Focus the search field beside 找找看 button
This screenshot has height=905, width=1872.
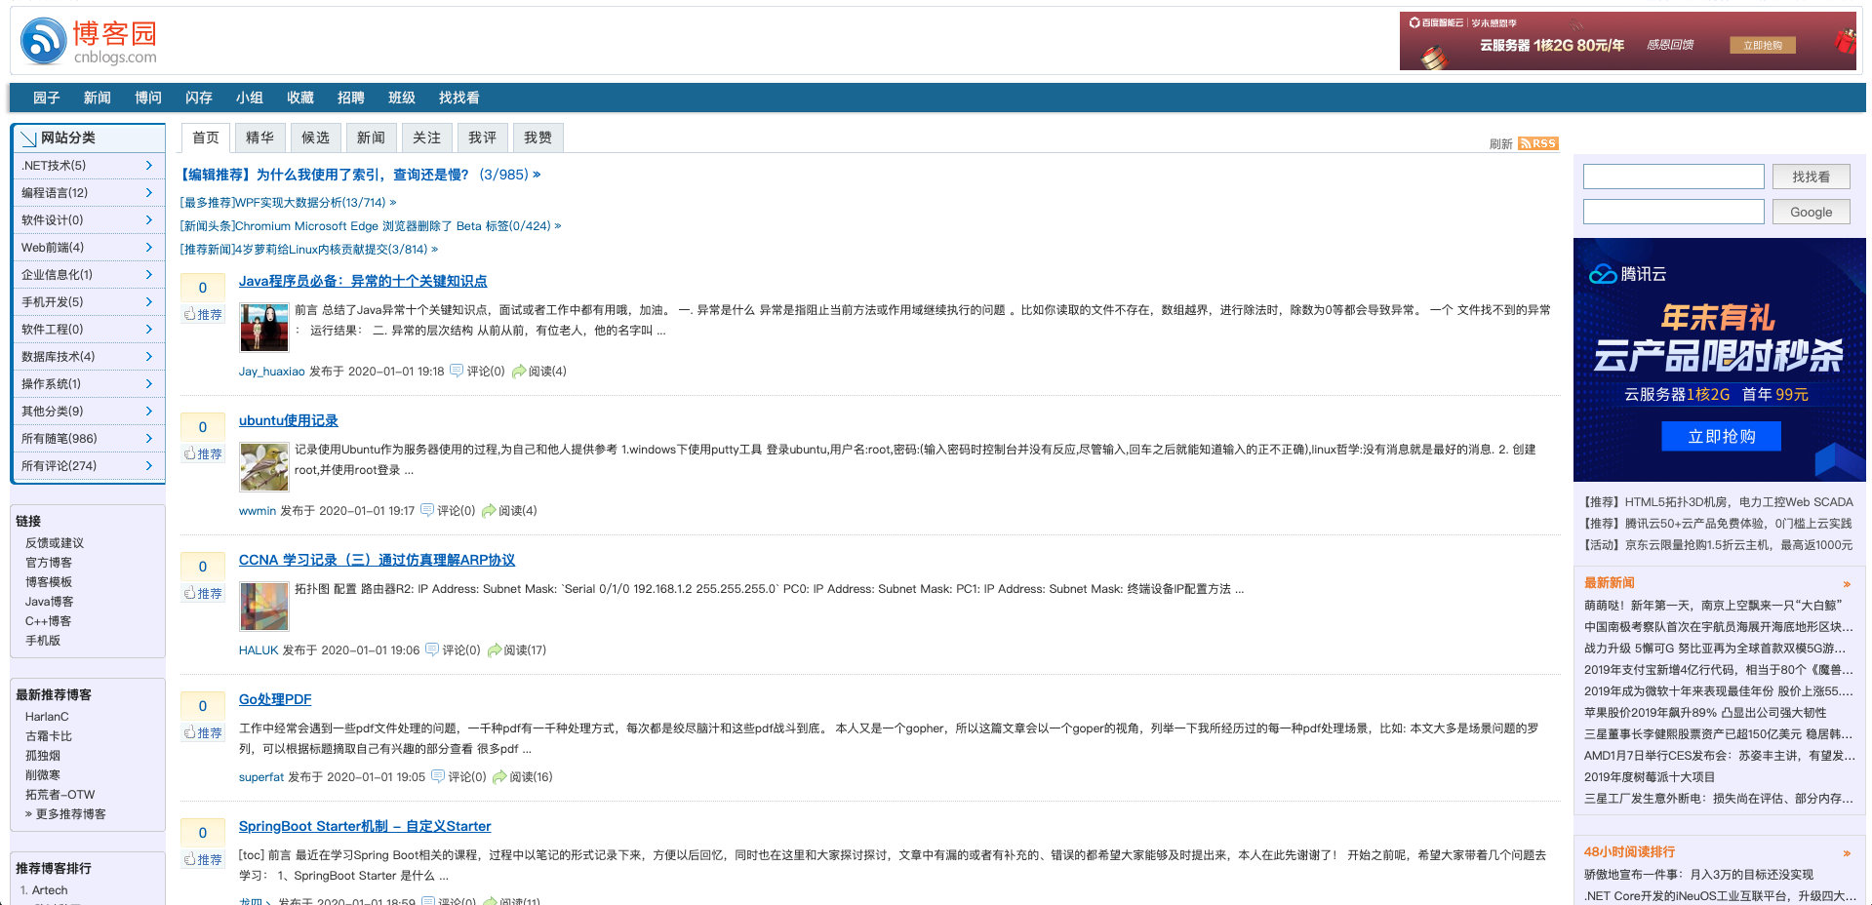pyautogui.click(x=1673, y=177)
